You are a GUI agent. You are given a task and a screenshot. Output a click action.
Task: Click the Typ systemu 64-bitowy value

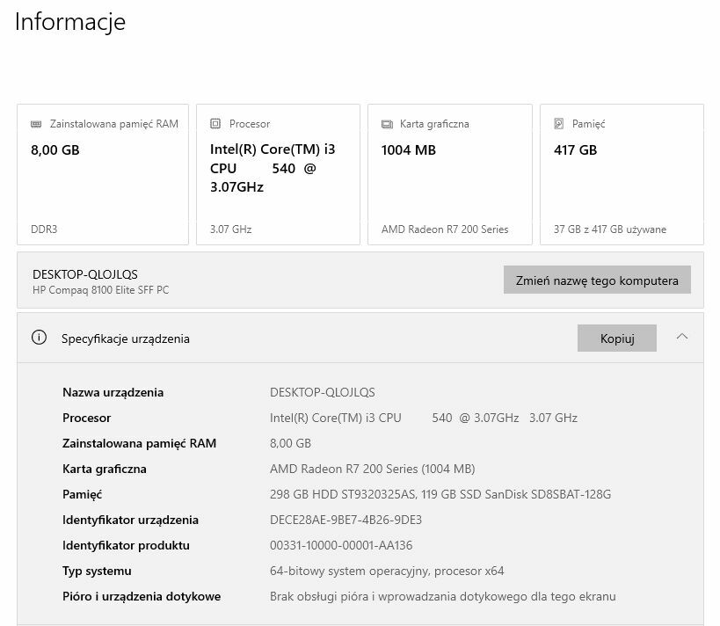[x=386, y=571]
